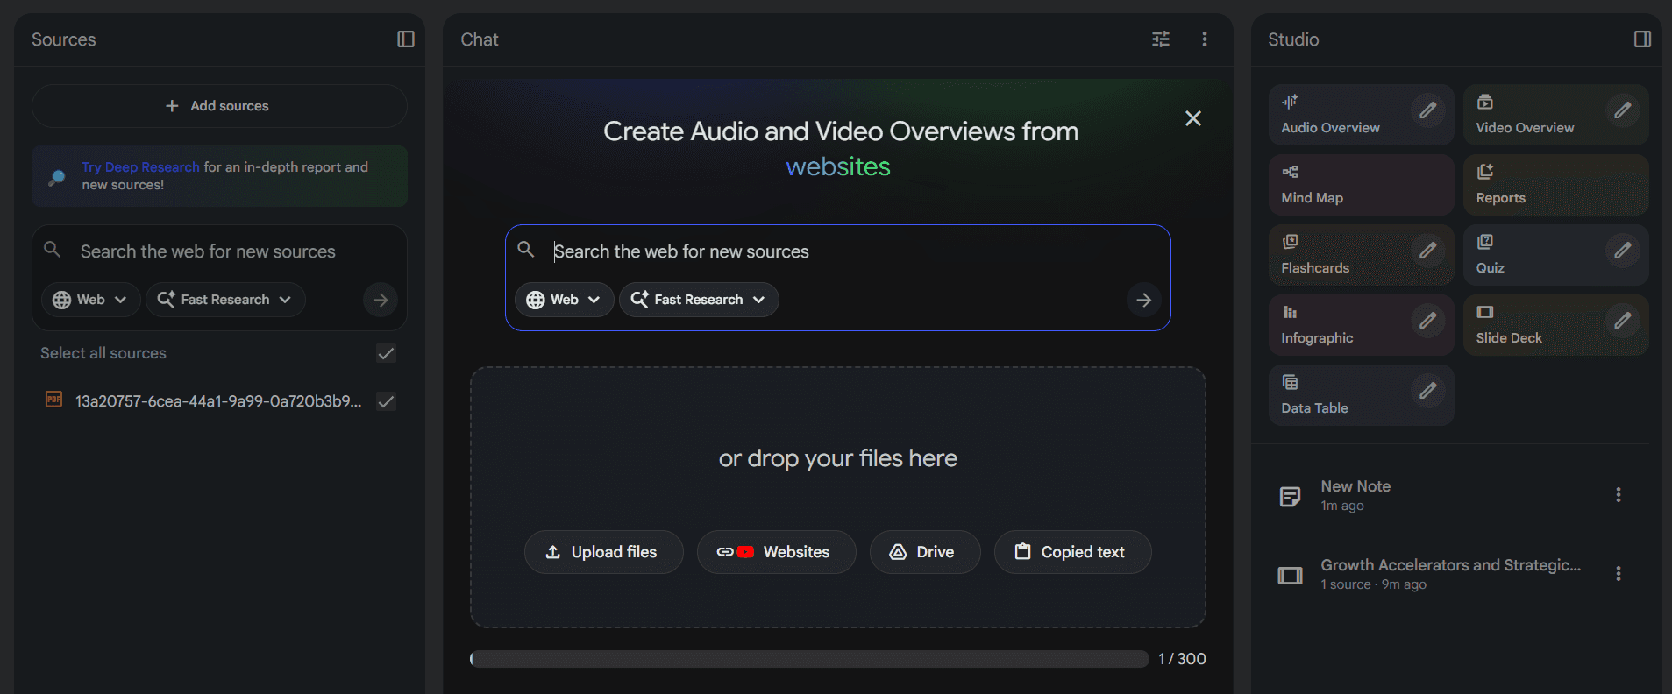The width and height of the screenshot is (1672, 694).
Task: Collapse the Sources panel
Action: pyautogui.click(x=405, y=39)
